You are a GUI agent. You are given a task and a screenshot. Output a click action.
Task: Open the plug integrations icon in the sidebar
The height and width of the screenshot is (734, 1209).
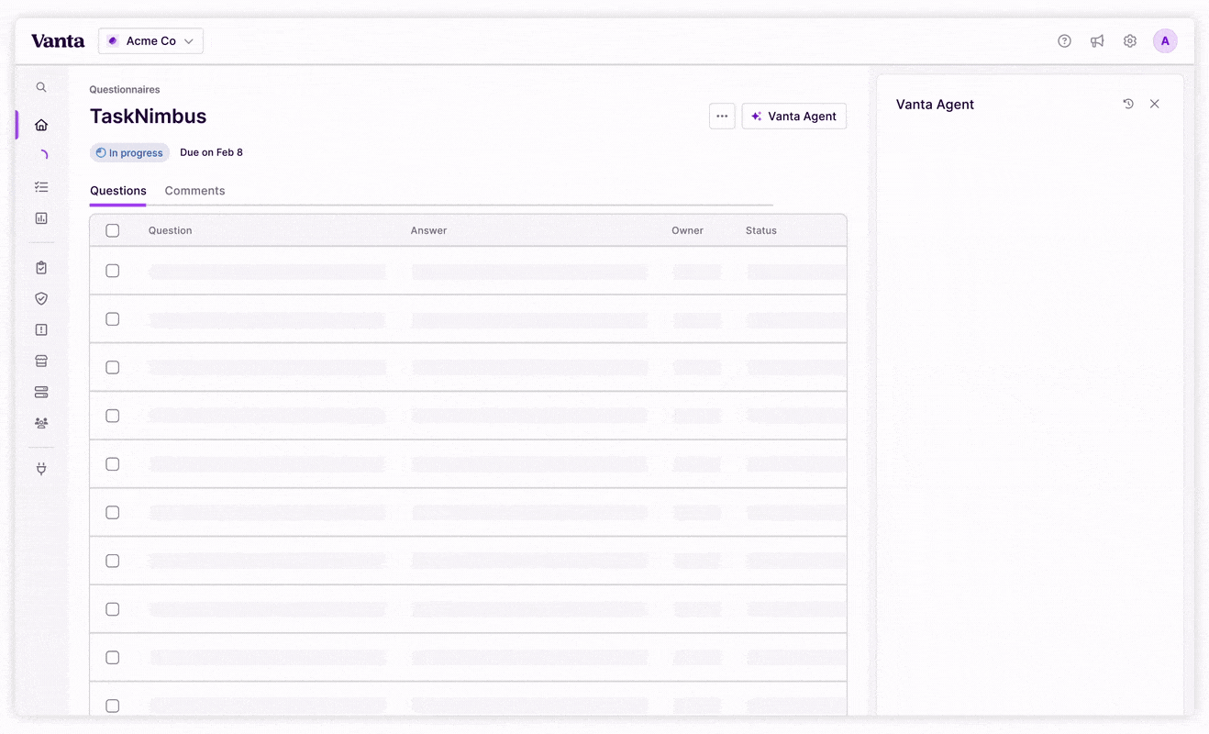pyautogui.click(x=41, y=469)
